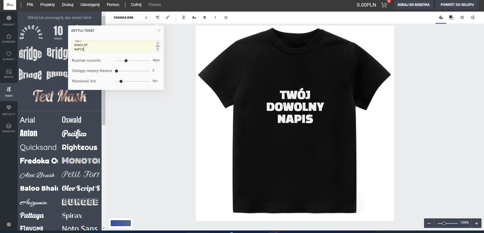Open the OBRAZY images panel

tap(9, 74)
